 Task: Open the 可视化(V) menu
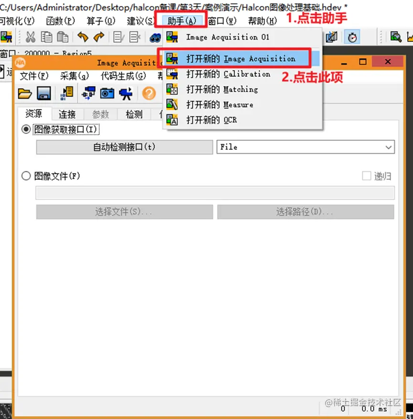coord(17,21)
